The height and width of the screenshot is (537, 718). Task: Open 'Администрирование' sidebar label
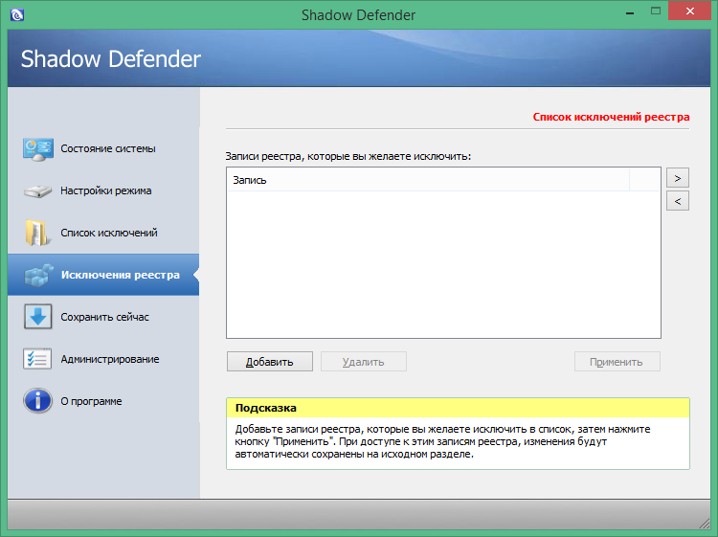tap(109, 359)
